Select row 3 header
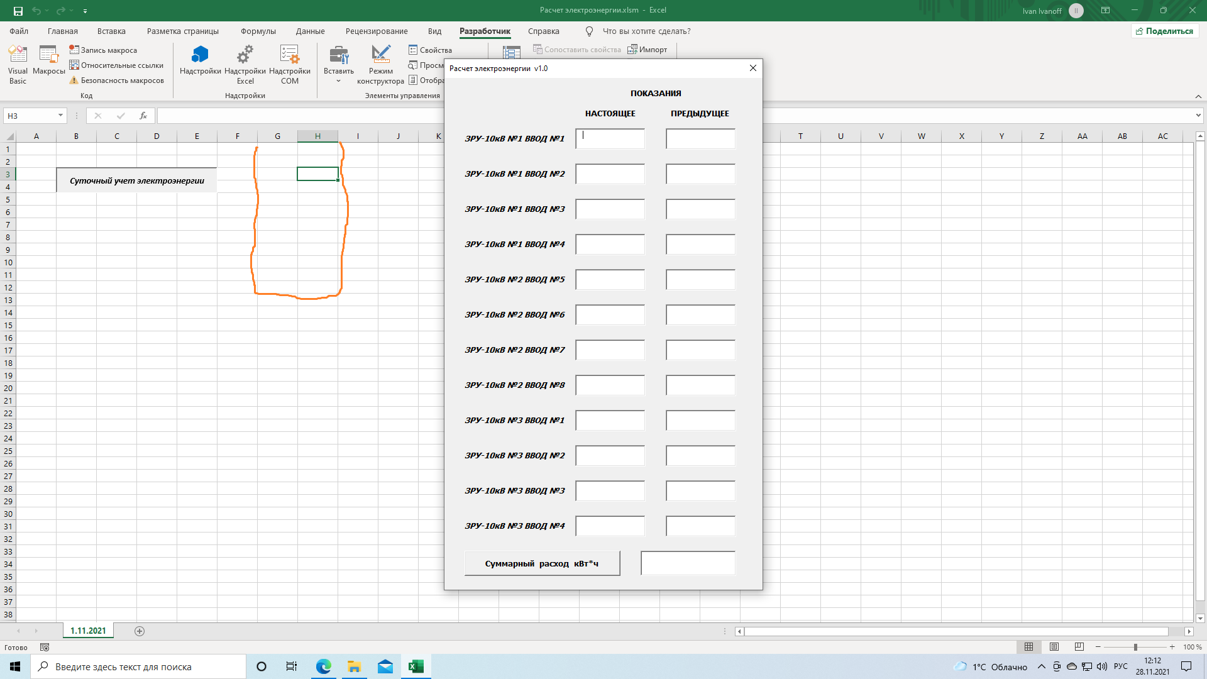This screenshot has width=1207, height=679. click(x=8, y=174)
